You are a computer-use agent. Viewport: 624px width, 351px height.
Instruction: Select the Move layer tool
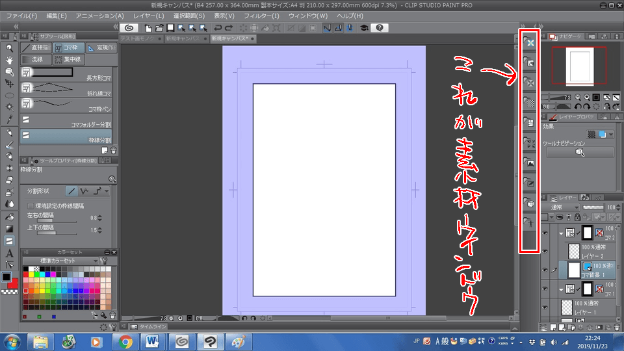tap(9, 84)
